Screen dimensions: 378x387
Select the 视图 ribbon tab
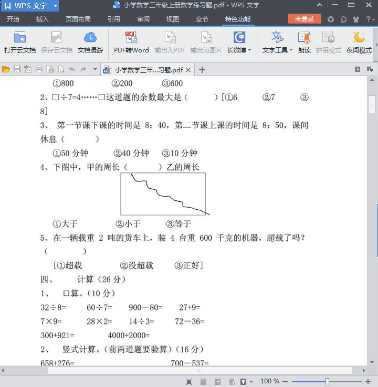tap(172, 19)
